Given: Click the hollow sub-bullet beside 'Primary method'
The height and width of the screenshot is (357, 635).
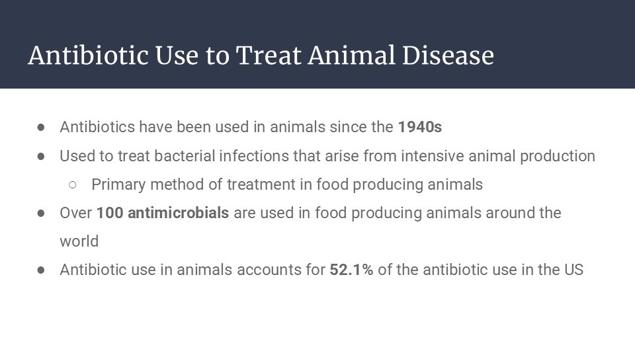Looking at the screenshot, I should pos(73,184).
